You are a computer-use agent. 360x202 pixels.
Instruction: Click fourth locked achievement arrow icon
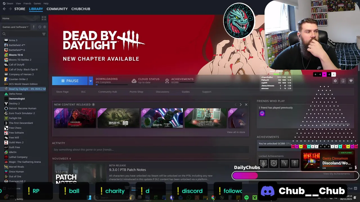[294, 163]
